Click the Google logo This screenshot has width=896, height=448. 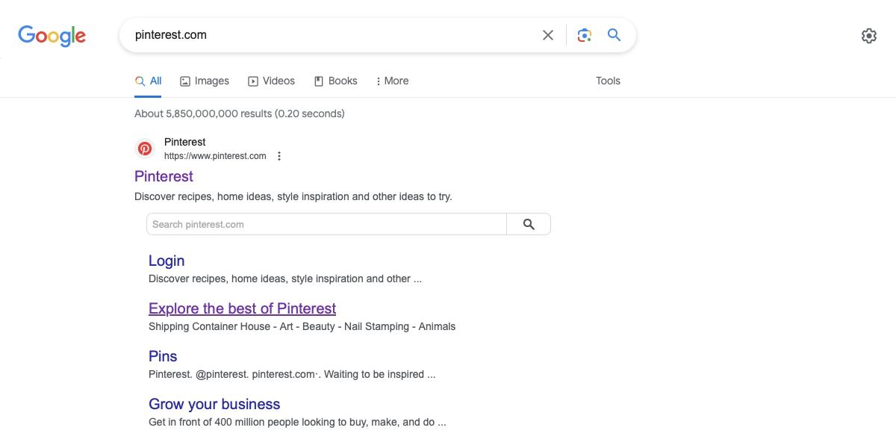coord(52,35)
